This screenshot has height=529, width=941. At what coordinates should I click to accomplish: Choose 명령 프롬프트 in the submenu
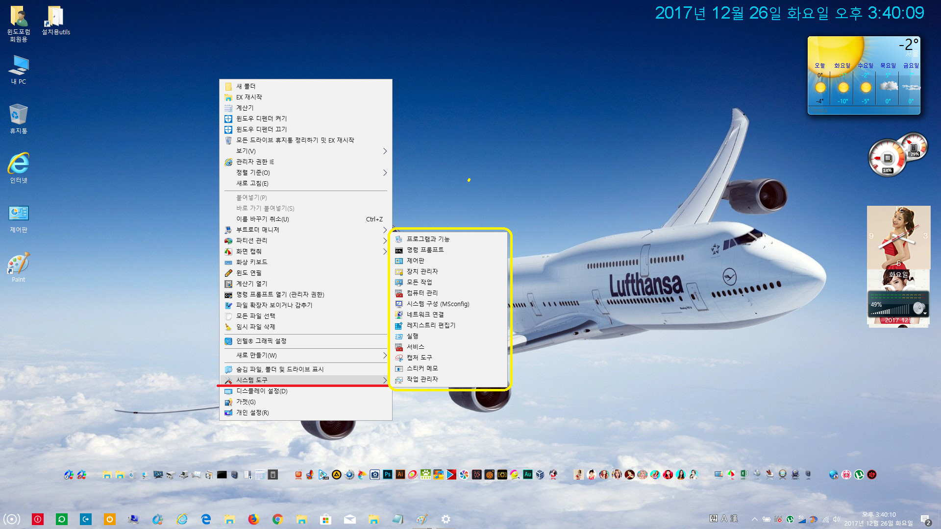pyautogui.click(x=450, y=250)
